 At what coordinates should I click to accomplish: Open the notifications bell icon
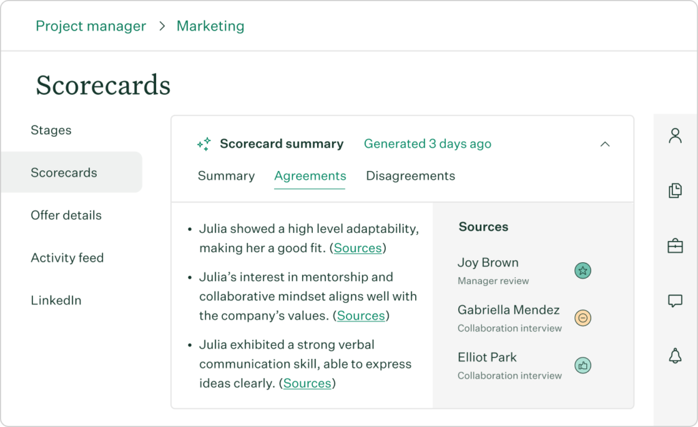[x=676, y=355]
